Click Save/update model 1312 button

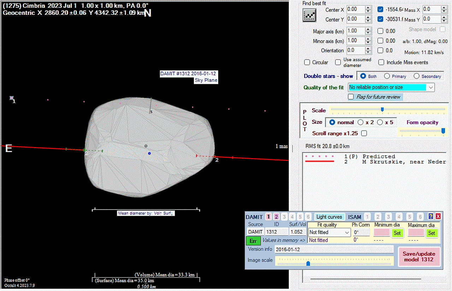coord(419,256)
